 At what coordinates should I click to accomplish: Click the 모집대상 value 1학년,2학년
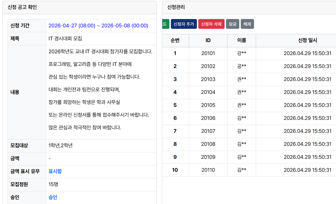point(60,146)
